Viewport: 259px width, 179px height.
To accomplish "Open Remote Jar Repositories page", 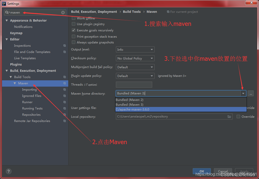I will pos(32,121).
